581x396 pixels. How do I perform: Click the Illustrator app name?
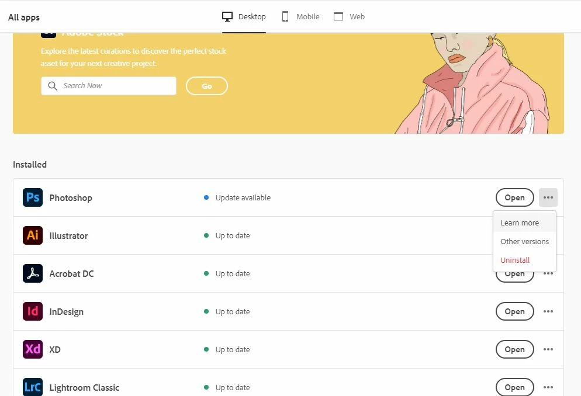coord(68,236)
